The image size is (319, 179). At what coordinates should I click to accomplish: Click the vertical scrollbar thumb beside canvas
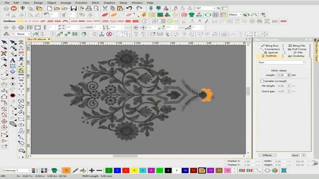tap(248, 91)
